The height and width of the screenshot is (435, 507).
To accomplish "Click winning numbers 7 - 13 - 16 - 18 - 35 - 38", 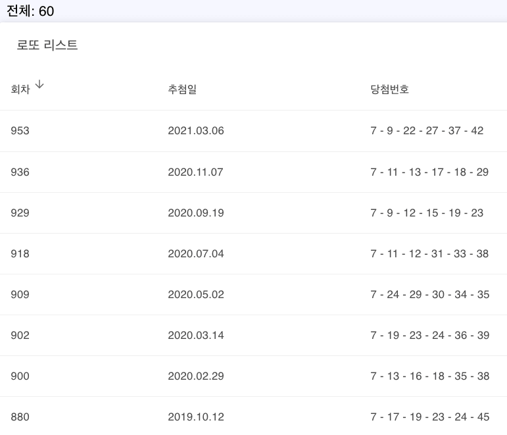I will coord(429,376).
